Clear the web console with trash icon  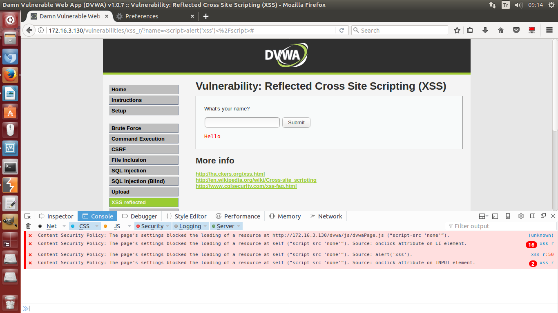coord(28,226)
